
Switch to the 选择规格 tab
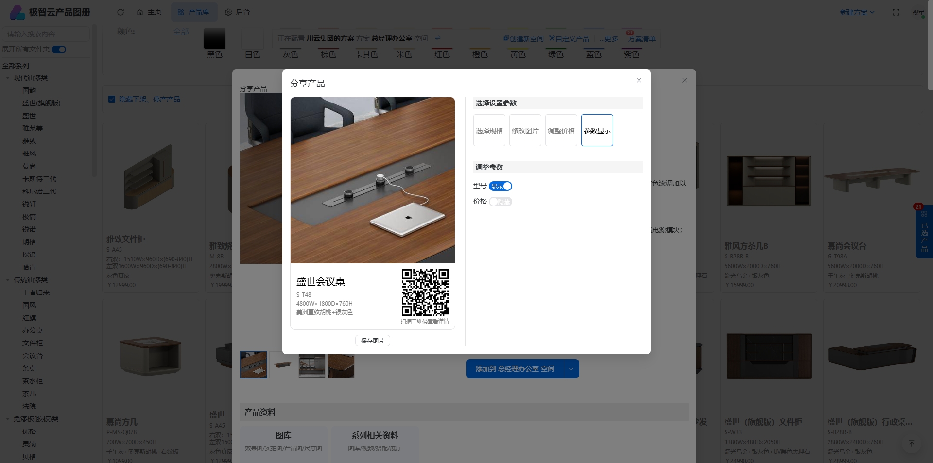coord(489,130)
